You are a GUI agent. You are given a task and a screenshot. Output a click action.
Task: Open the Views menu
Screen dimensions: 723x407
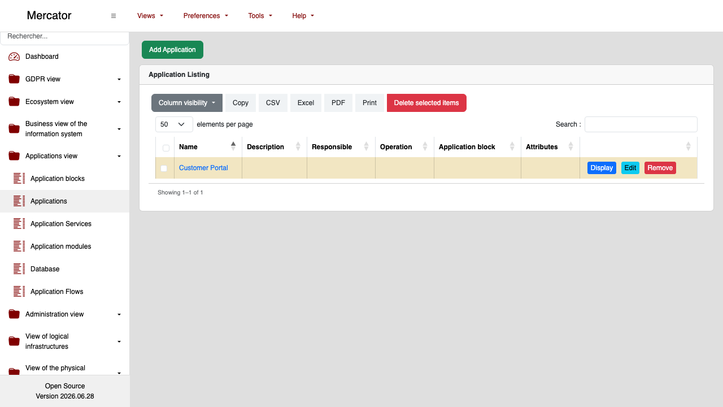[150, 16]
